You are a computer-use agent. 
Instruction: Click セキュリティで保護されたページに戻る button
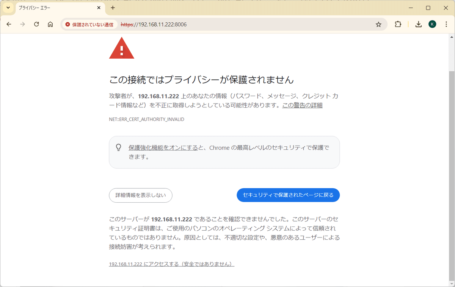[x=288, y=195]
